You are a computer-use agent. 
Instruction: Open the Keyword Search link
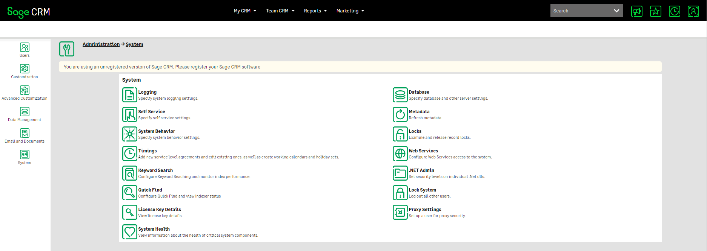pos(155,170)
